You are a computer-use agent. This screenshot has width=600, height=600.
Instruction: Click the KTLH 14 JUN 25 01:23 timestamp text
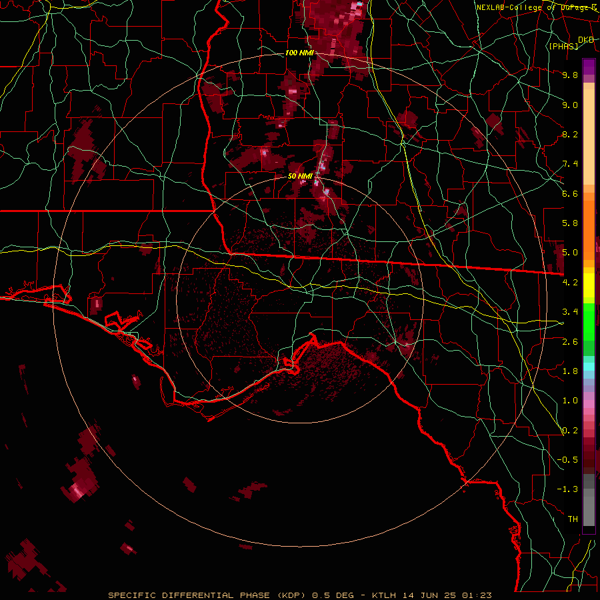[x=431, y=595]
